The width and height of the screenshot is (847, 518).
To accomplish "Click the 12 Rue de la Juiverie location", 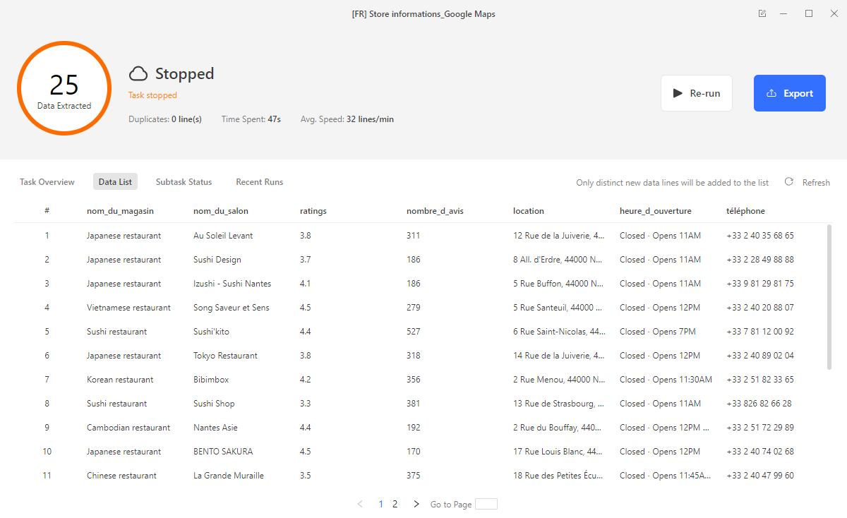I will click(x=559, y=236).
